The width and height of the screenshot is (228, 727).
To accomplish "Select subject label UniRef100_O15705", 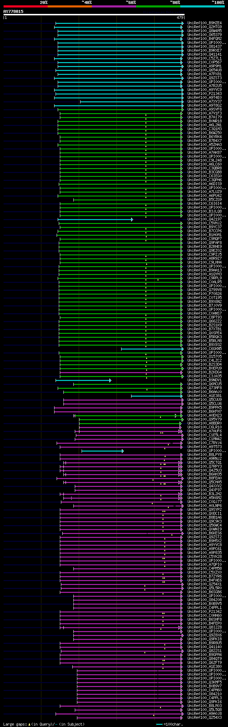I will [204, 357].
